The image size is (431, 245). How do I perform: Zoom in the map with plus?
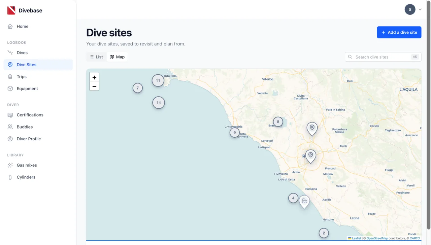pyautogui.click(x=94, y=77)
